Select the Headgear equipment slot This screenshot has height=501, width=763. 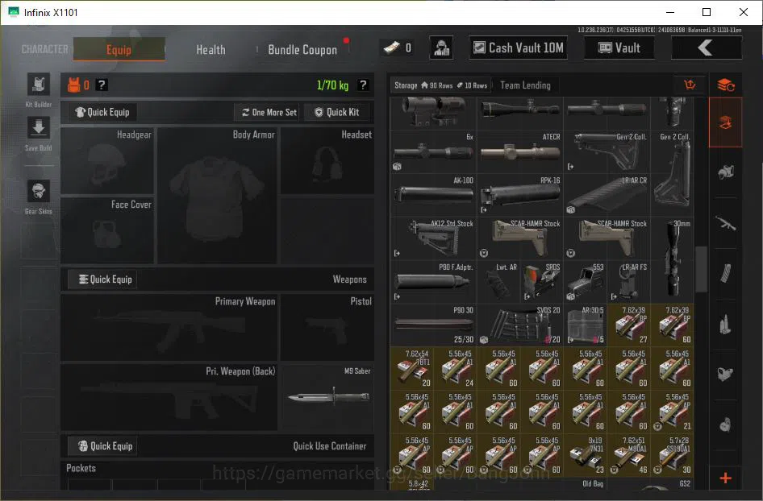coord(107,161)
